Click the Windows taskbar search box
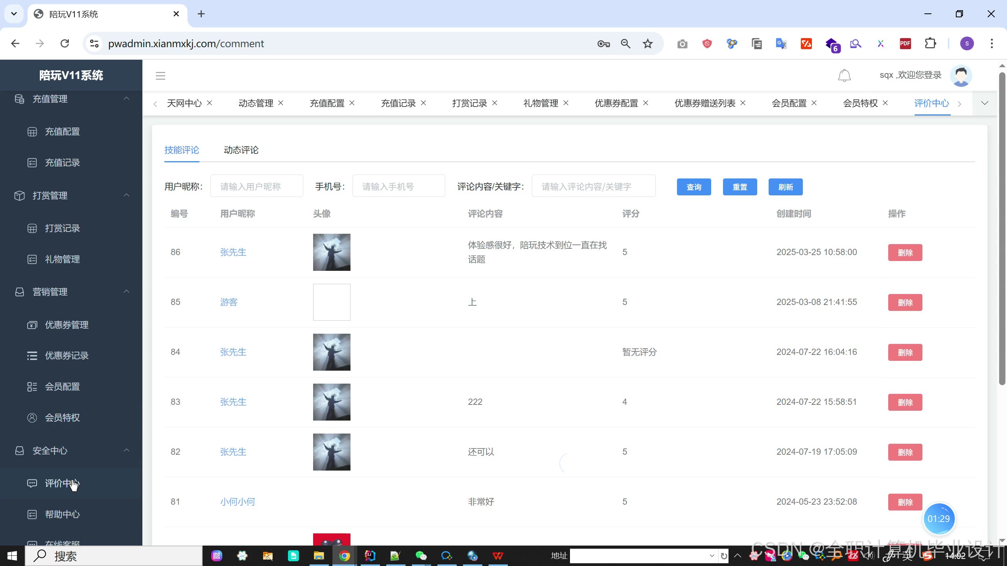This screenshot has height=566, width=1007. coord(114,556)
